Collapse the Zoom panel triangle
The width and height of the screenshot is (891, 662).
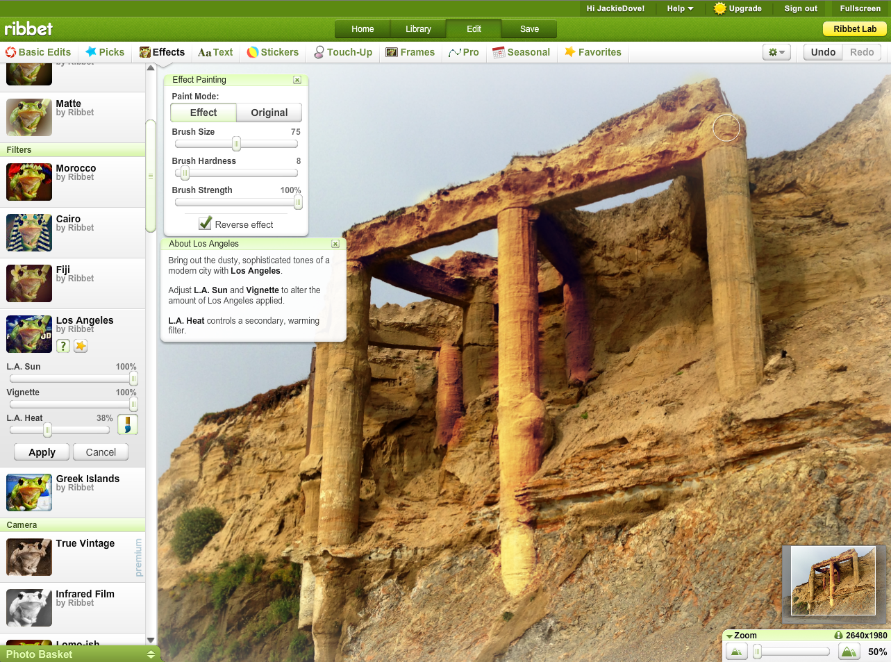[729, 636]
